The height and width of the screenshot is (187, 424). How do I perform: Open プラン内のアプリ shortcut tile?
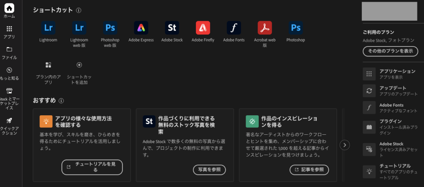pos(48,73)
